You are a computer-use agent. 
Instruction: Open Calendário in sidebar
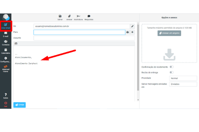click(6, 51)
